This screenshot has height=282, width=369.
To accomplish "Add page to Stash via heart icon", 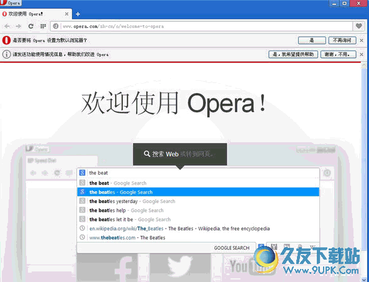I will [x=358, y=26].
